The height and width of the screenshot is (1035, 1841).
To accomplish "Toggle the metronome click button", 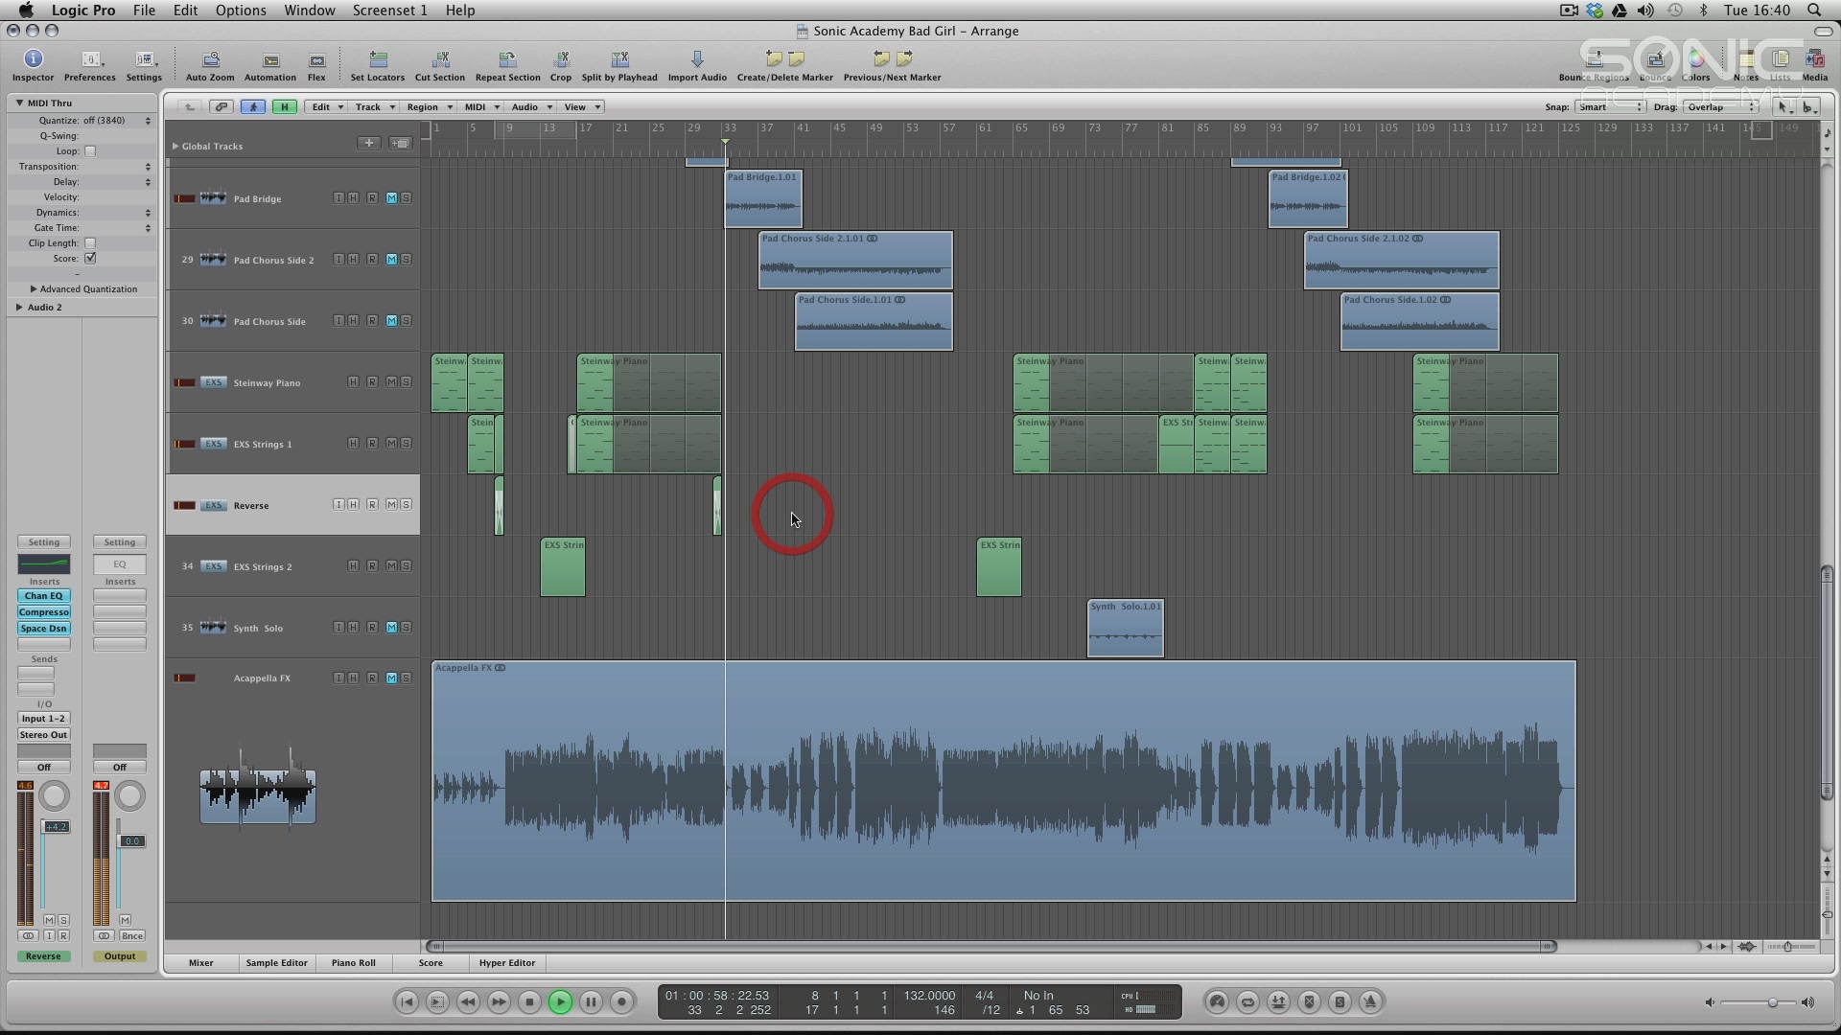I will [1370, 1001].
